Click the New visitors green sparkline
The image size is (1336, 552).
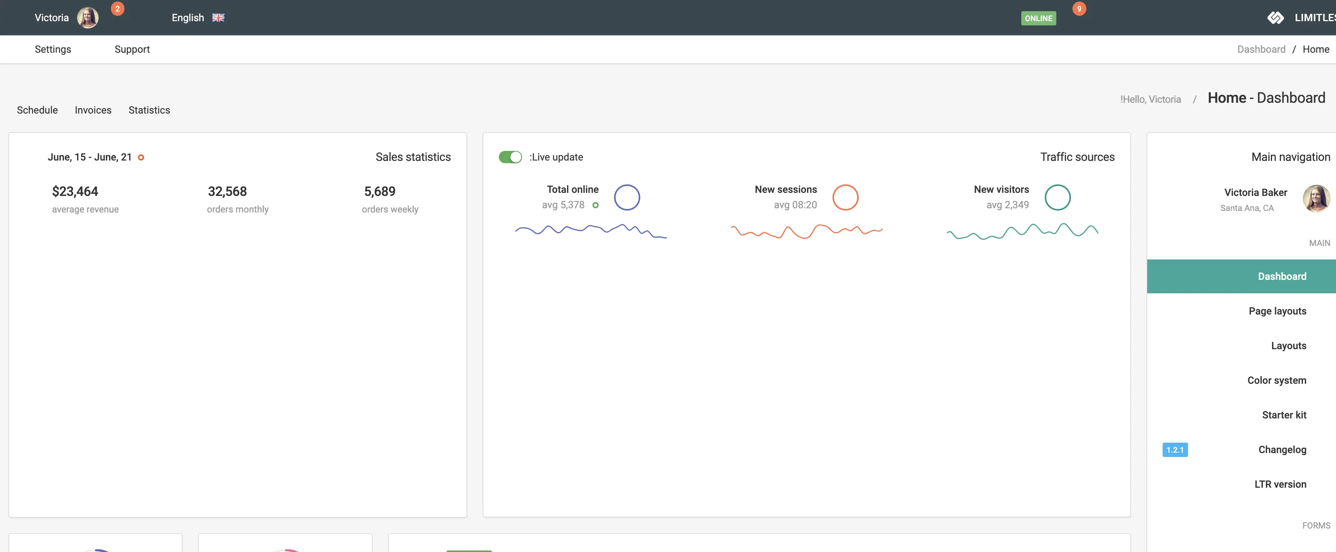tap(1022, 231)
